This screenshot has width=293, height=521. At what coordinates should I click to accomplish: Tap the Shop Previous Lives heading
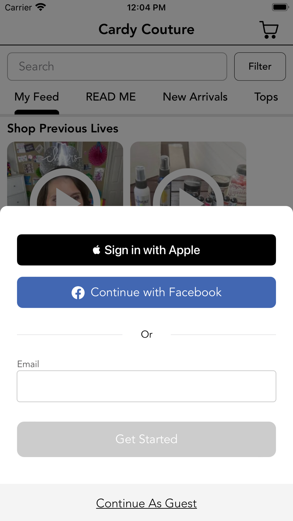(63, 128)
